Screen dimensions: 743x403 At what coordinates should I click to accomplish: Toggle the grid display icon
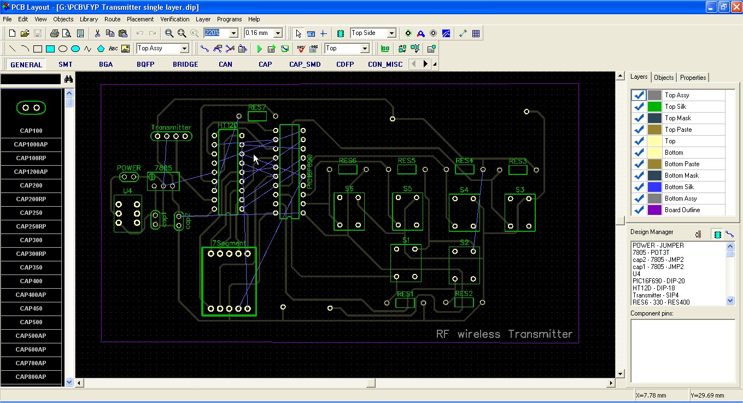[x=476, y=33]
